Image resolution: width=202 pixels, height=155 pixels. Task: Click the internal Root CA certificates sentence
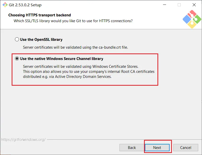click(89, 72)
